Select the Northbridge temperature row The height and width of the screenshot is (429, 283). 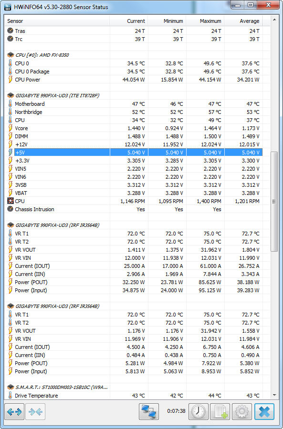134,112
